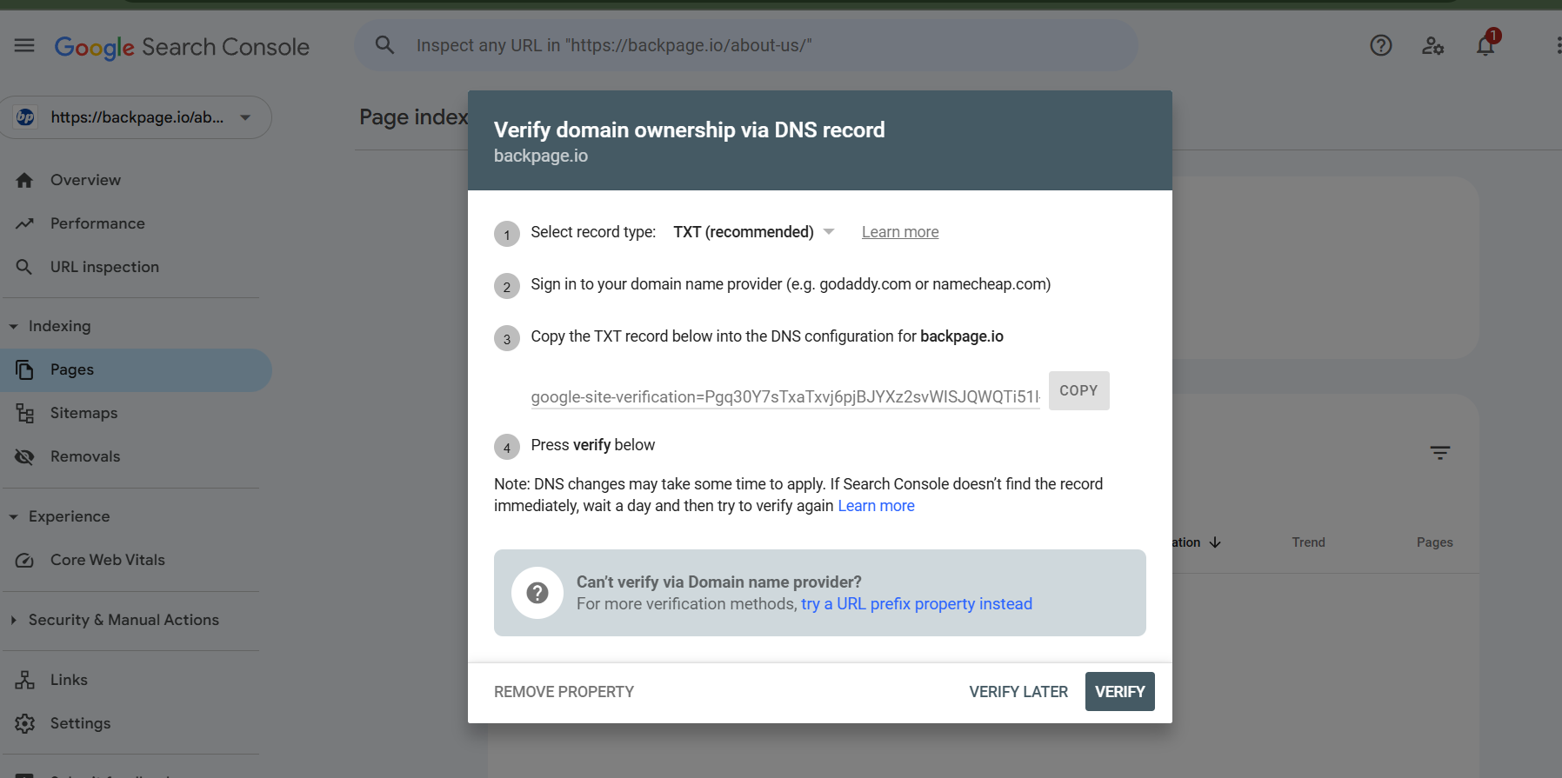The width and height of the screenshot is (1562, 778).
Task: Collapse the Experience section
Action: point(13,516)
